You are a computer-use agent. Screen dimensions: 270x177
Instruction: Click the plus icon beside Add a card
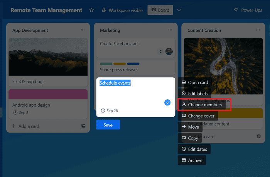[13, 126]
